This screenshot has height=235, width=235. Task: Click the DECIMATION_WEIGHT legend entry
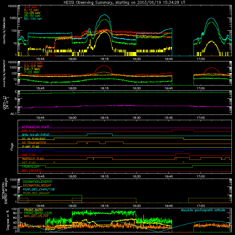tap(37, 185)
